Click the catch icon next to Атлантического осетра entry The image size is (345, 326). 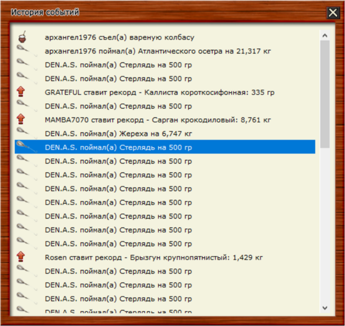pyautogui.click(x=22, y=50)
